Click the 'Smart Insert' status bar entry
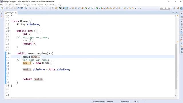Image resolution: width=183 pixels, height=103 pixels. 125,101
